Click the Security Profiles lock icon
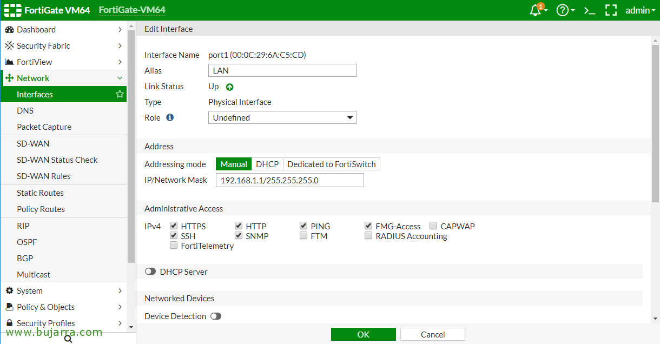660x344 pixels. (x=9, y=323)
